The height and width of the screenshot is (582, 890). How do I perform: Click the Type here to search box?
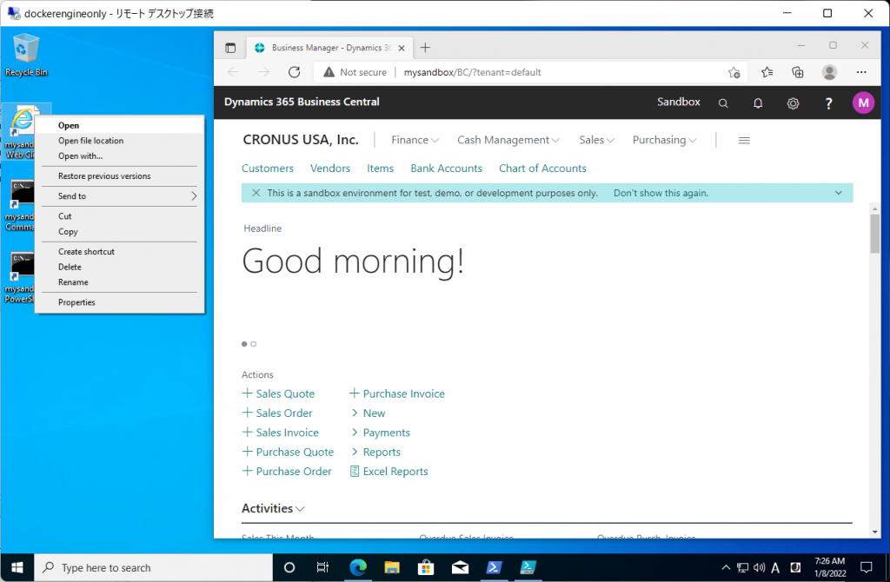pyautogui.click(x=154, y=567)
